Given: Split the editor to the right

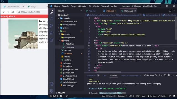Looking at the screenshot, I should point(170,11).
